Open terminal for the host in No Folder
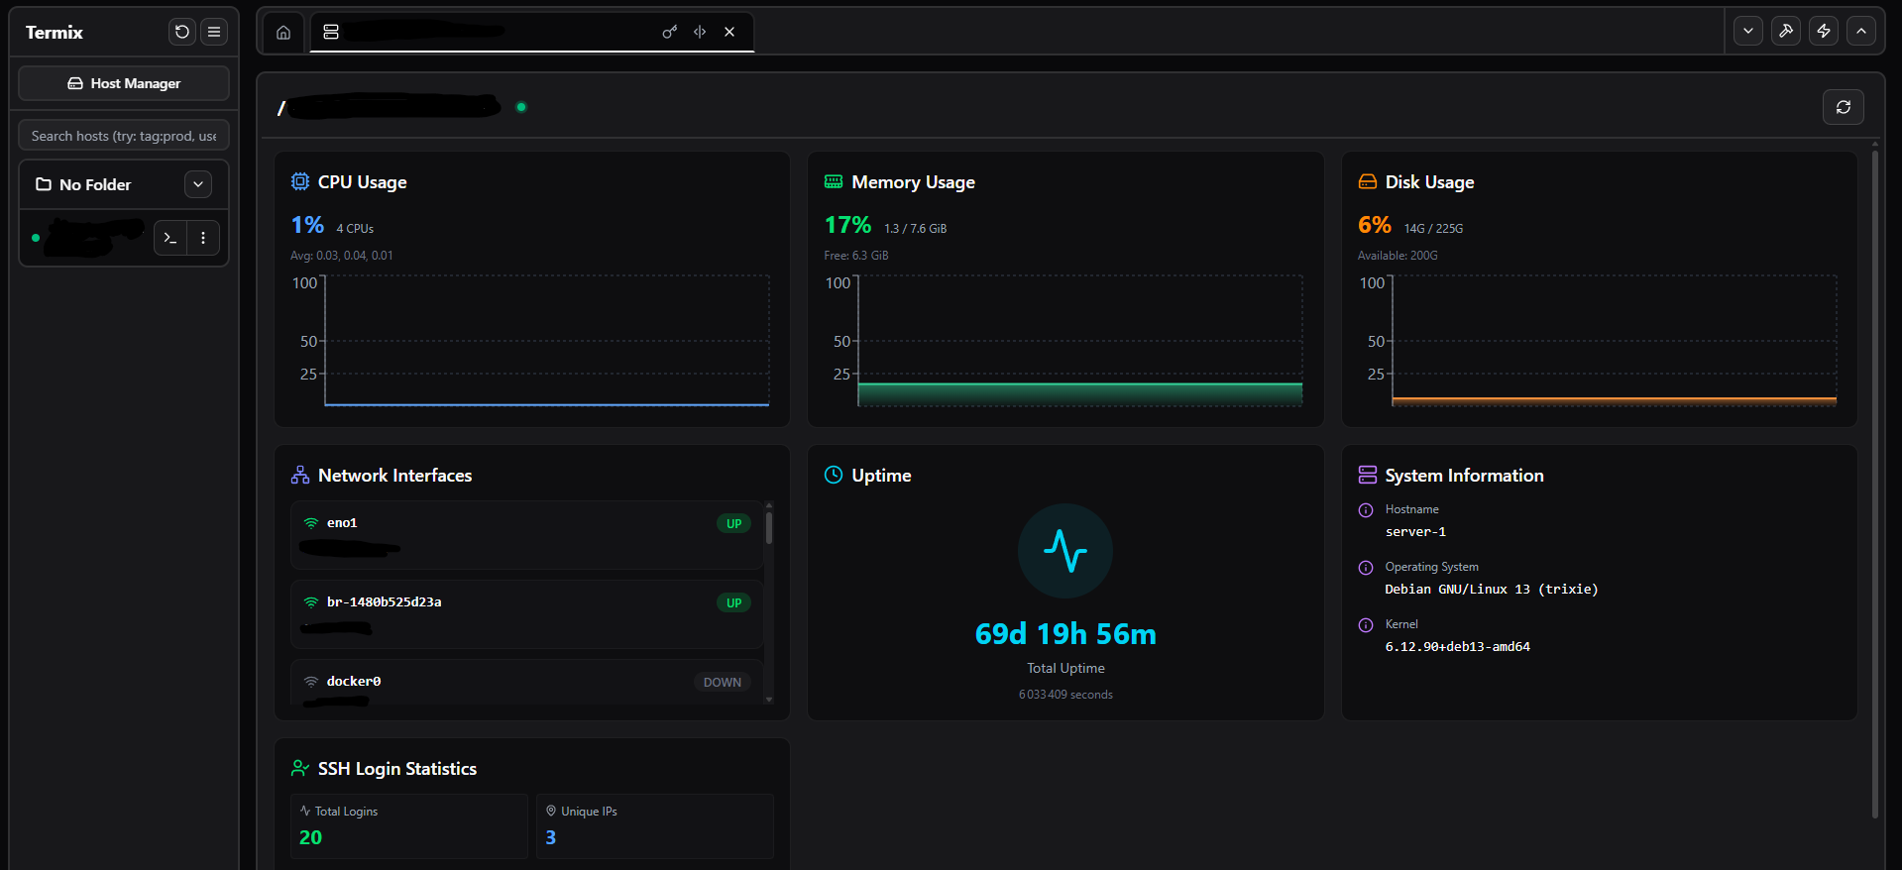The height and width of the screenshot is (870, 1902). point(170,238)
